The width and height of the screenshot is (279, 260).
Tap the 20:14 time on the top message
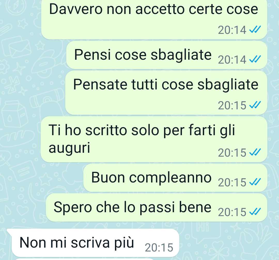point(232,30)
